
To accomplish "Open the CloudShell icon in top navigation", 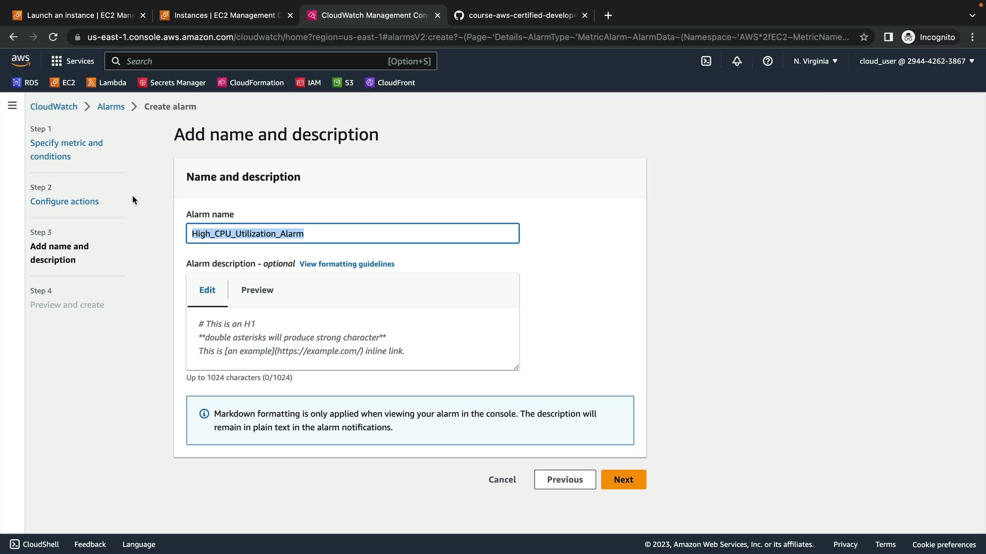I will pyautogui.click(x=706, y=61).
